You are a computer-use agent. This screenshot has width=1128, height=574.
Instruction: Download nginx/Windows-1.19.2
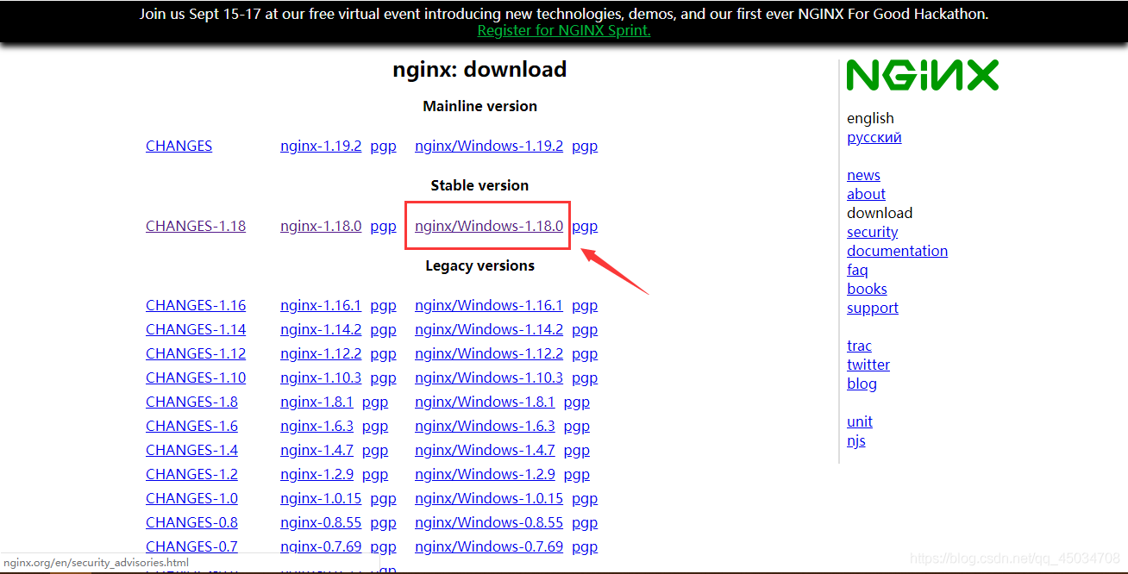tap(489, 146)
